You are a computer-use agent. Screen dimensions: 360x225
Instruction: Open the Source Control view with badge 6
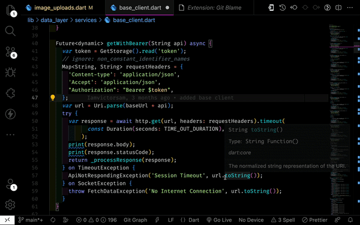[10, 52]
